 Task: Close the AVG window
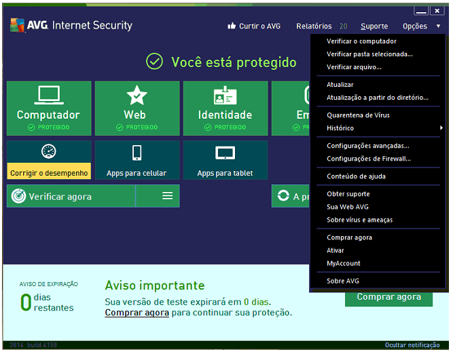click(437, 11)
